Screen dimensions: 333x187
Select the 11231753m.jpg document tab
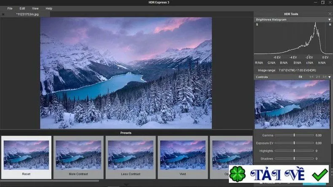[x=27, y=14]
